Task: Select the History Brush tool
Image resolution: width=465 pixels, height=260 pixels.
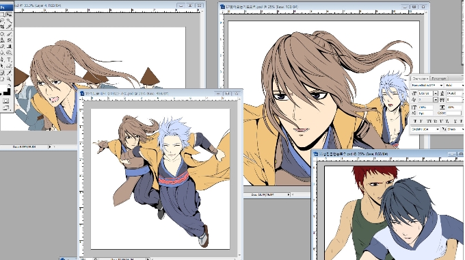Action: click(9, 40)
